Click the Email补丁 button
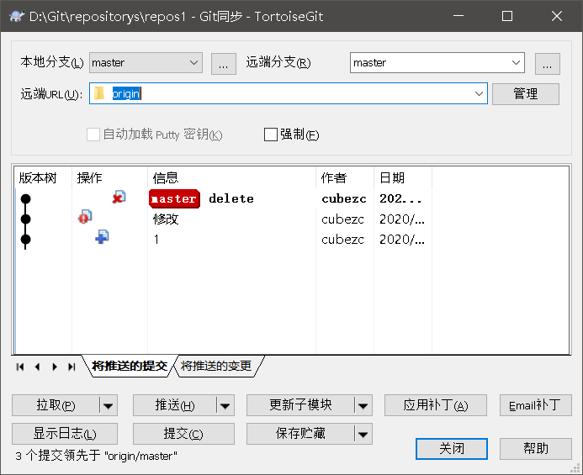Image resolution: width=583 pixels, height=475 pixels. 535,405
